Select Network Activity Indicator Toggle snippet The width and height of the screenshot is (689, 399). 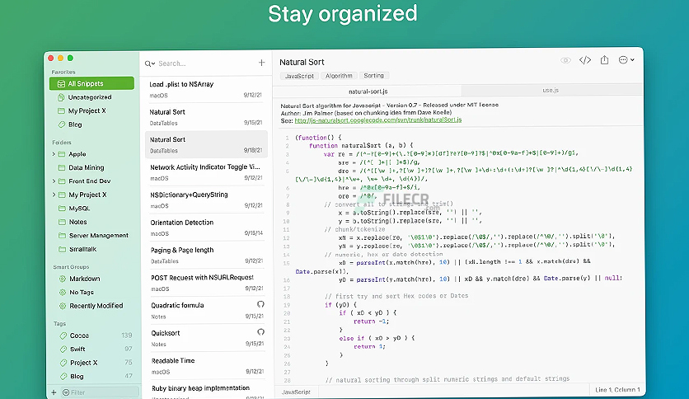point(206,172)
